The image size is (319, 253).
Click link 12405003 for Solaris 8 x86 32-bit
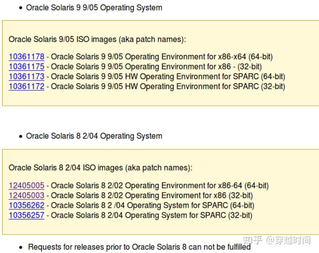(26, 195)
